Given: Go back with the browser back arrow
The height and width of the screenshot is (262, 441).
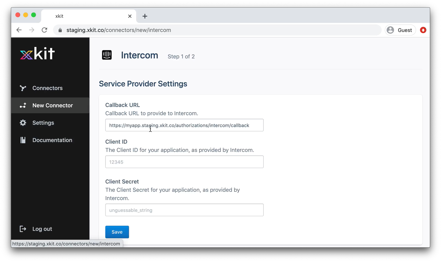Looking at the screenshot, I should pyautogui.click(x=19, y=30).
